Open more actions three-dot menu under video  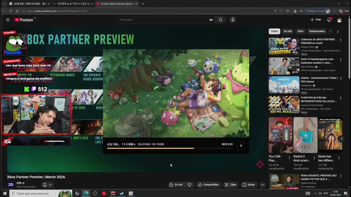(262, 185)
